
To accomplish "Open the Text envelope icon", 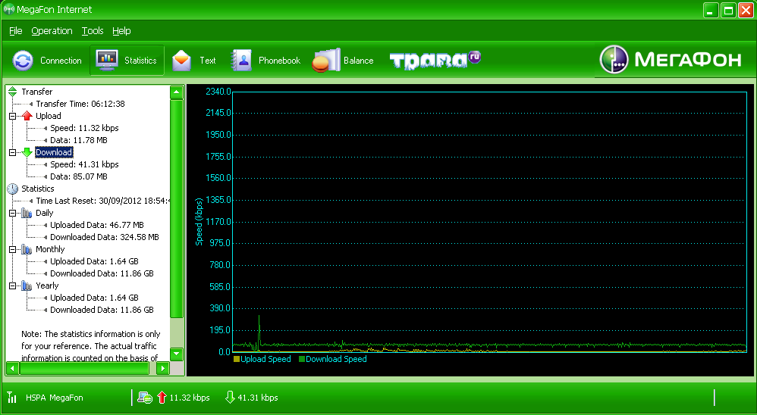I will tap(182, 61).
